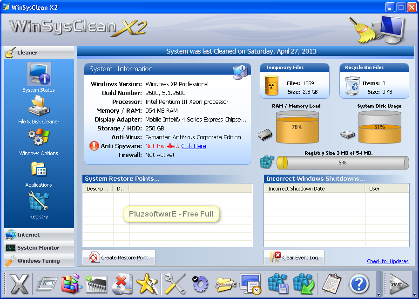Switch to the Windows Tuning tab
Image resolution: width=419 pixels, height=299 pixels.
(x=39, y=260)
